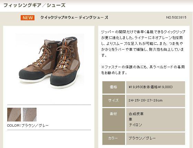The height and width of the screenshot is (148, 193).
Task: Click the ※ファスナーの保護 note text
Action: pyautogui.click(x=143, y=70)
